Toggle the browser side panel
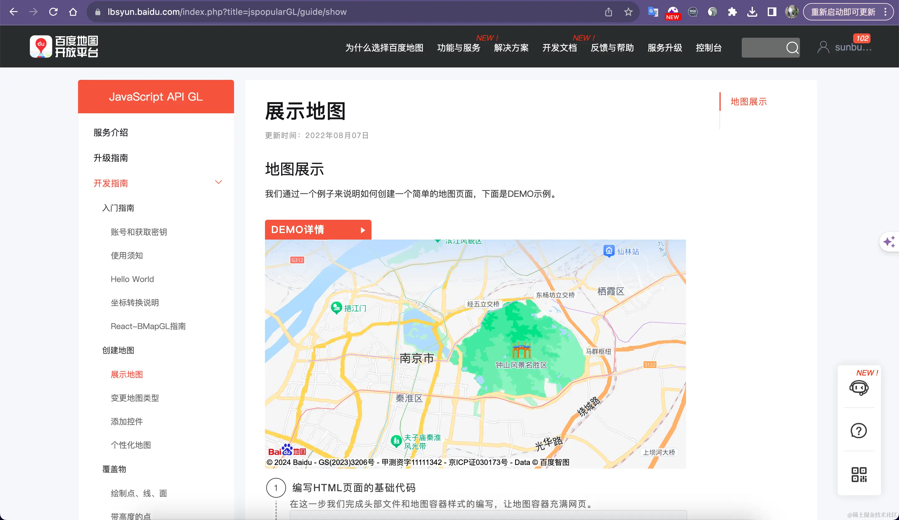This screenshot has height=520, width=899. point(772,12)
